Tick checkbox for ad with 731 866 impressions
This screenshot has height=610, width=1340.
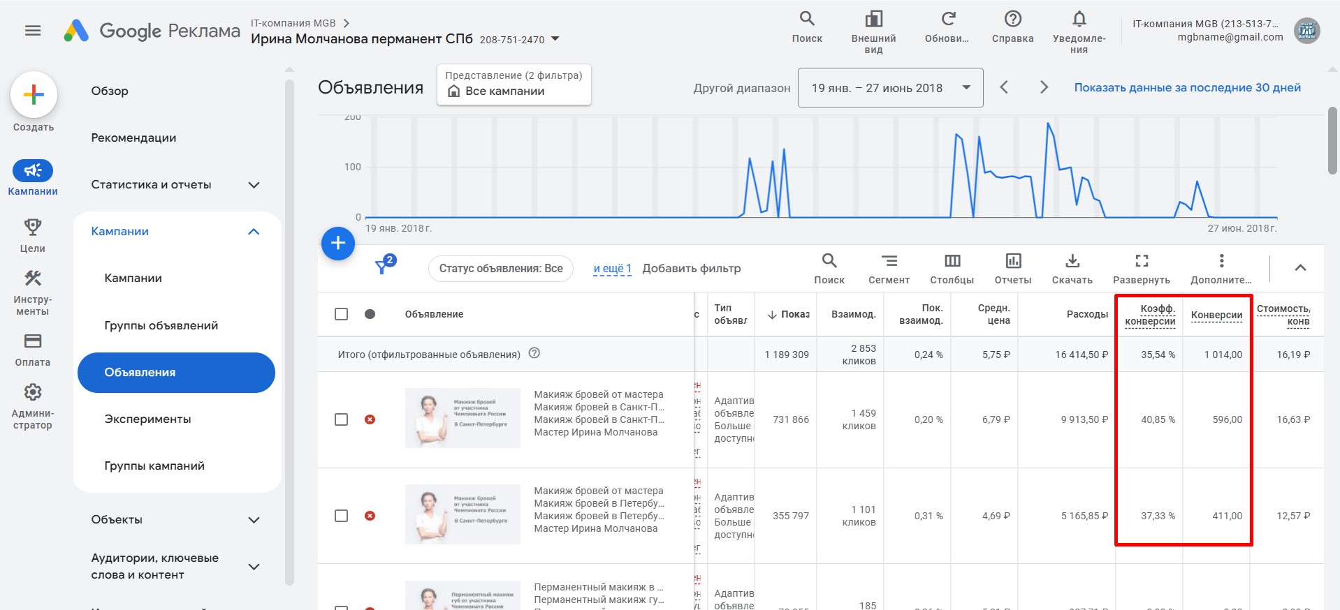point(341,419)
